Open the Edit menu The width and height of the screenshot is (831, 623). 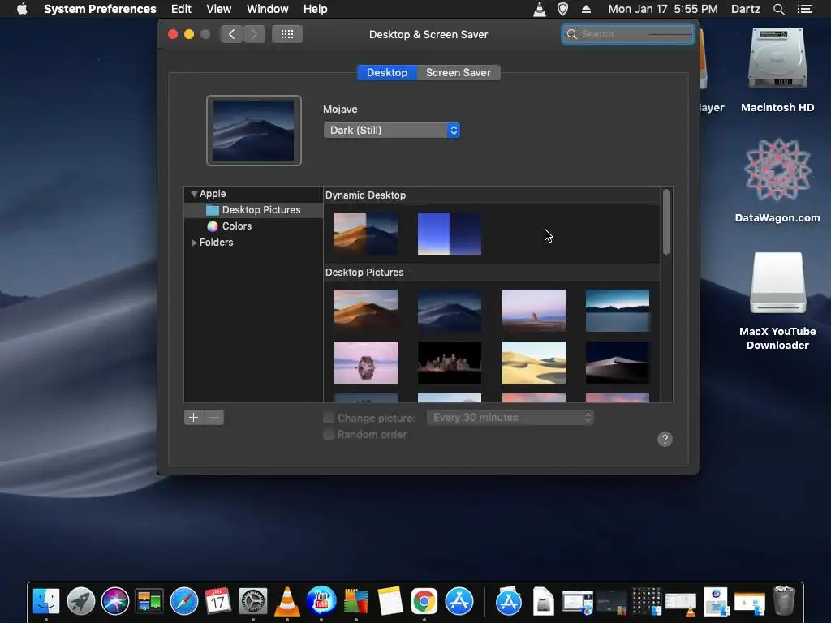[x=181, y=9]
